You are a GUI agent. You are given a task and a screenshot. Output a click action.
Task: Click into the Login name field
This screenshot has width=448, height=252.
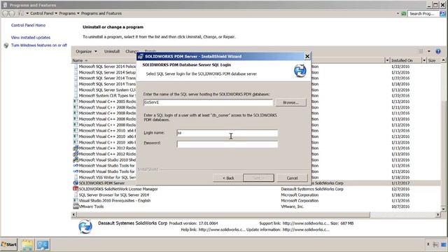pos(227,133)
